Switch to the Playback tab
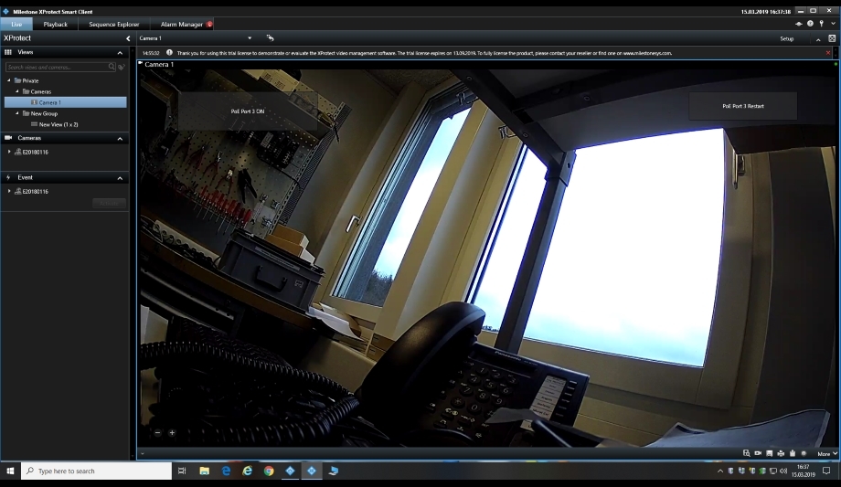This screenshot has height=487, width=841. 55,24
